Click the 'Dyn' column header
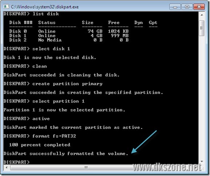 (138, 23)
